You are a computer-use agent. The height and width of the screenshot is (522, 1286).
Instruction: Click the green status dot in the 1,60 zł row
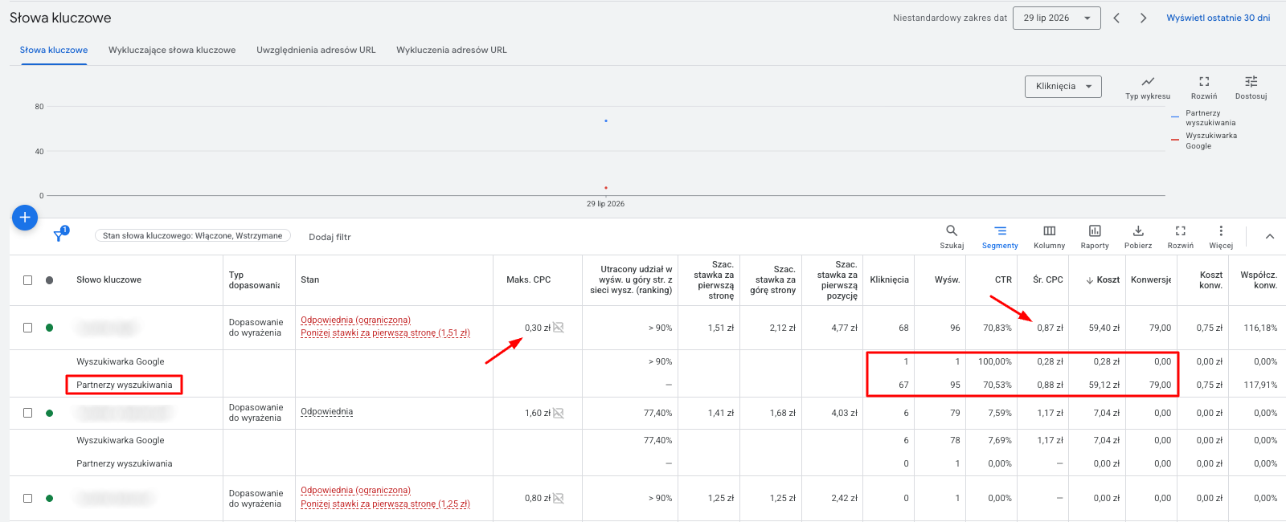(50, 413)
